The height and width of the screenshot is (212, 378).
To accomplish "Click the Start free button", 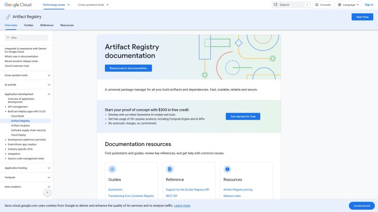I will click(x=362, y=17).
